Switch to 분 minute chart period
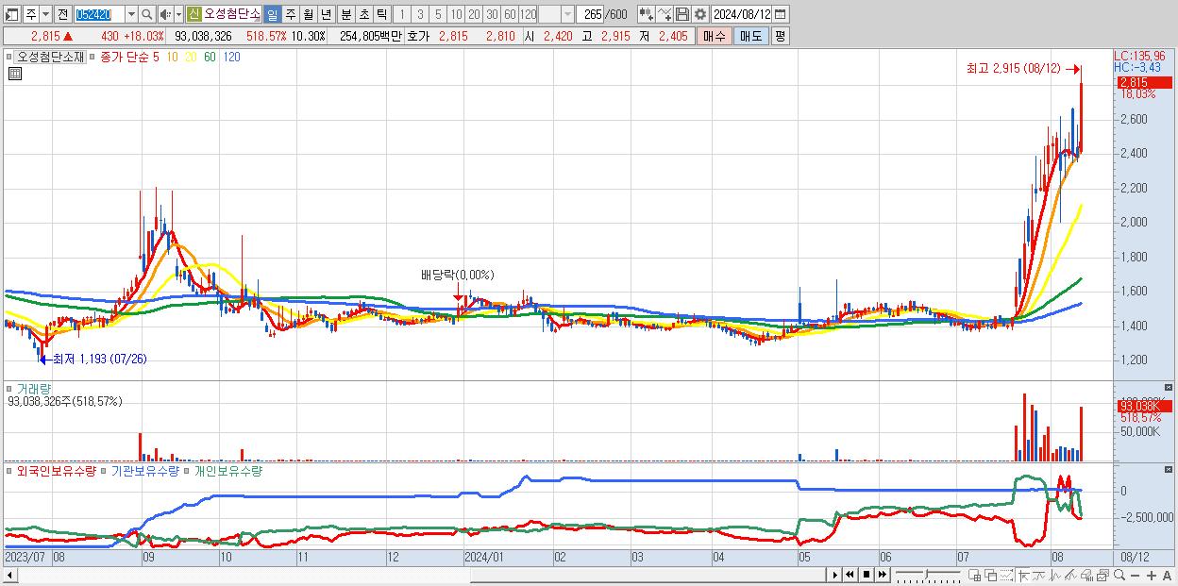Viewport: 1178px width, 586px height. click(346, 14)
